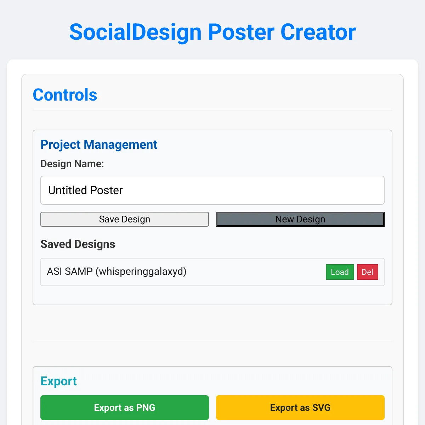Click the Export section heading
The image size is (425, 425).
pyautogui.click(x=59, y=381)
